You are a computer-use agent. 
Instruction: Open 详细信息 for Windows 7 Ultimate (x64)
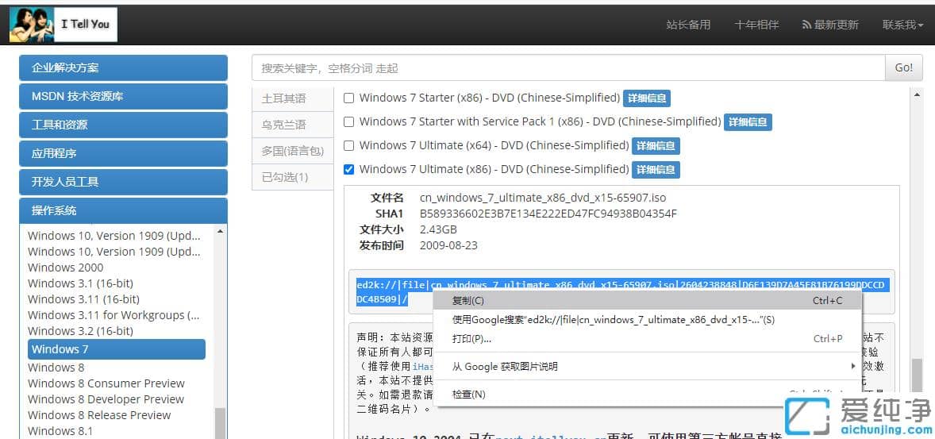point(656,146)
